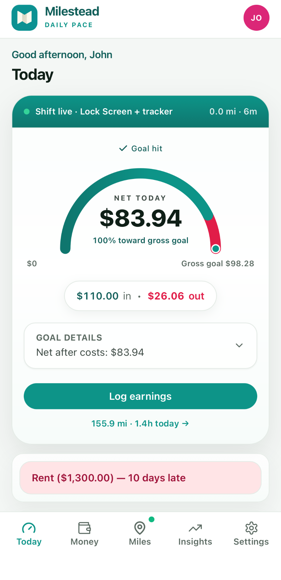Tap the Today gauge icon
This screenshot has width=281, height=580.
pos(29,528)
